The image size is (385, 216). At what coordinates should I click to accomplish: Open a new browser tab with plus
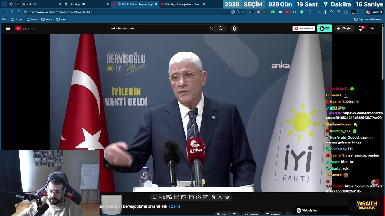tap(211, 4)
